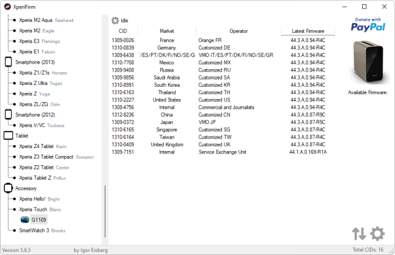Click the XperiFirm app icon in title bar

click(x=7, y=7)
